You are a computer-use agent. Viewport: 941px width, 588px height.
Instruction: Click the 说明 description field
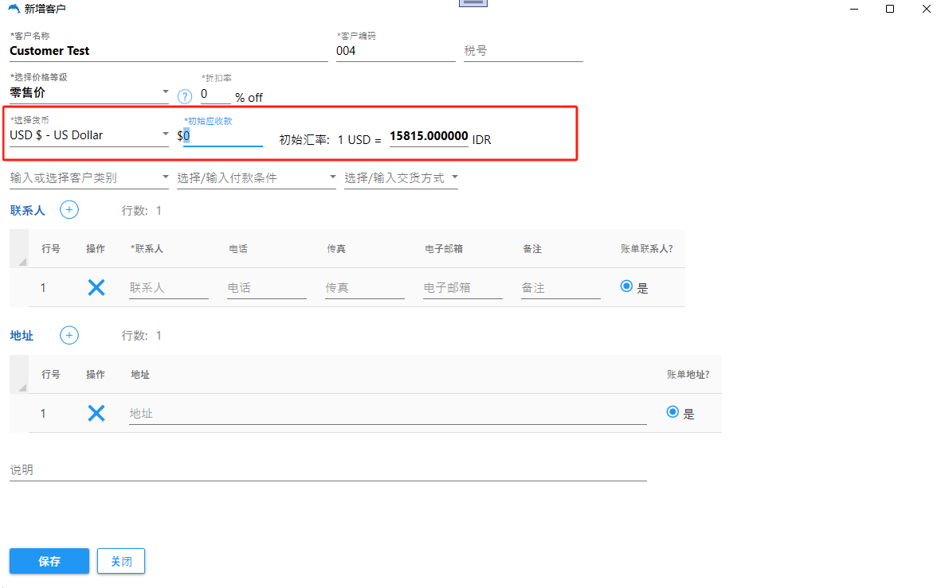click(327, 470)
